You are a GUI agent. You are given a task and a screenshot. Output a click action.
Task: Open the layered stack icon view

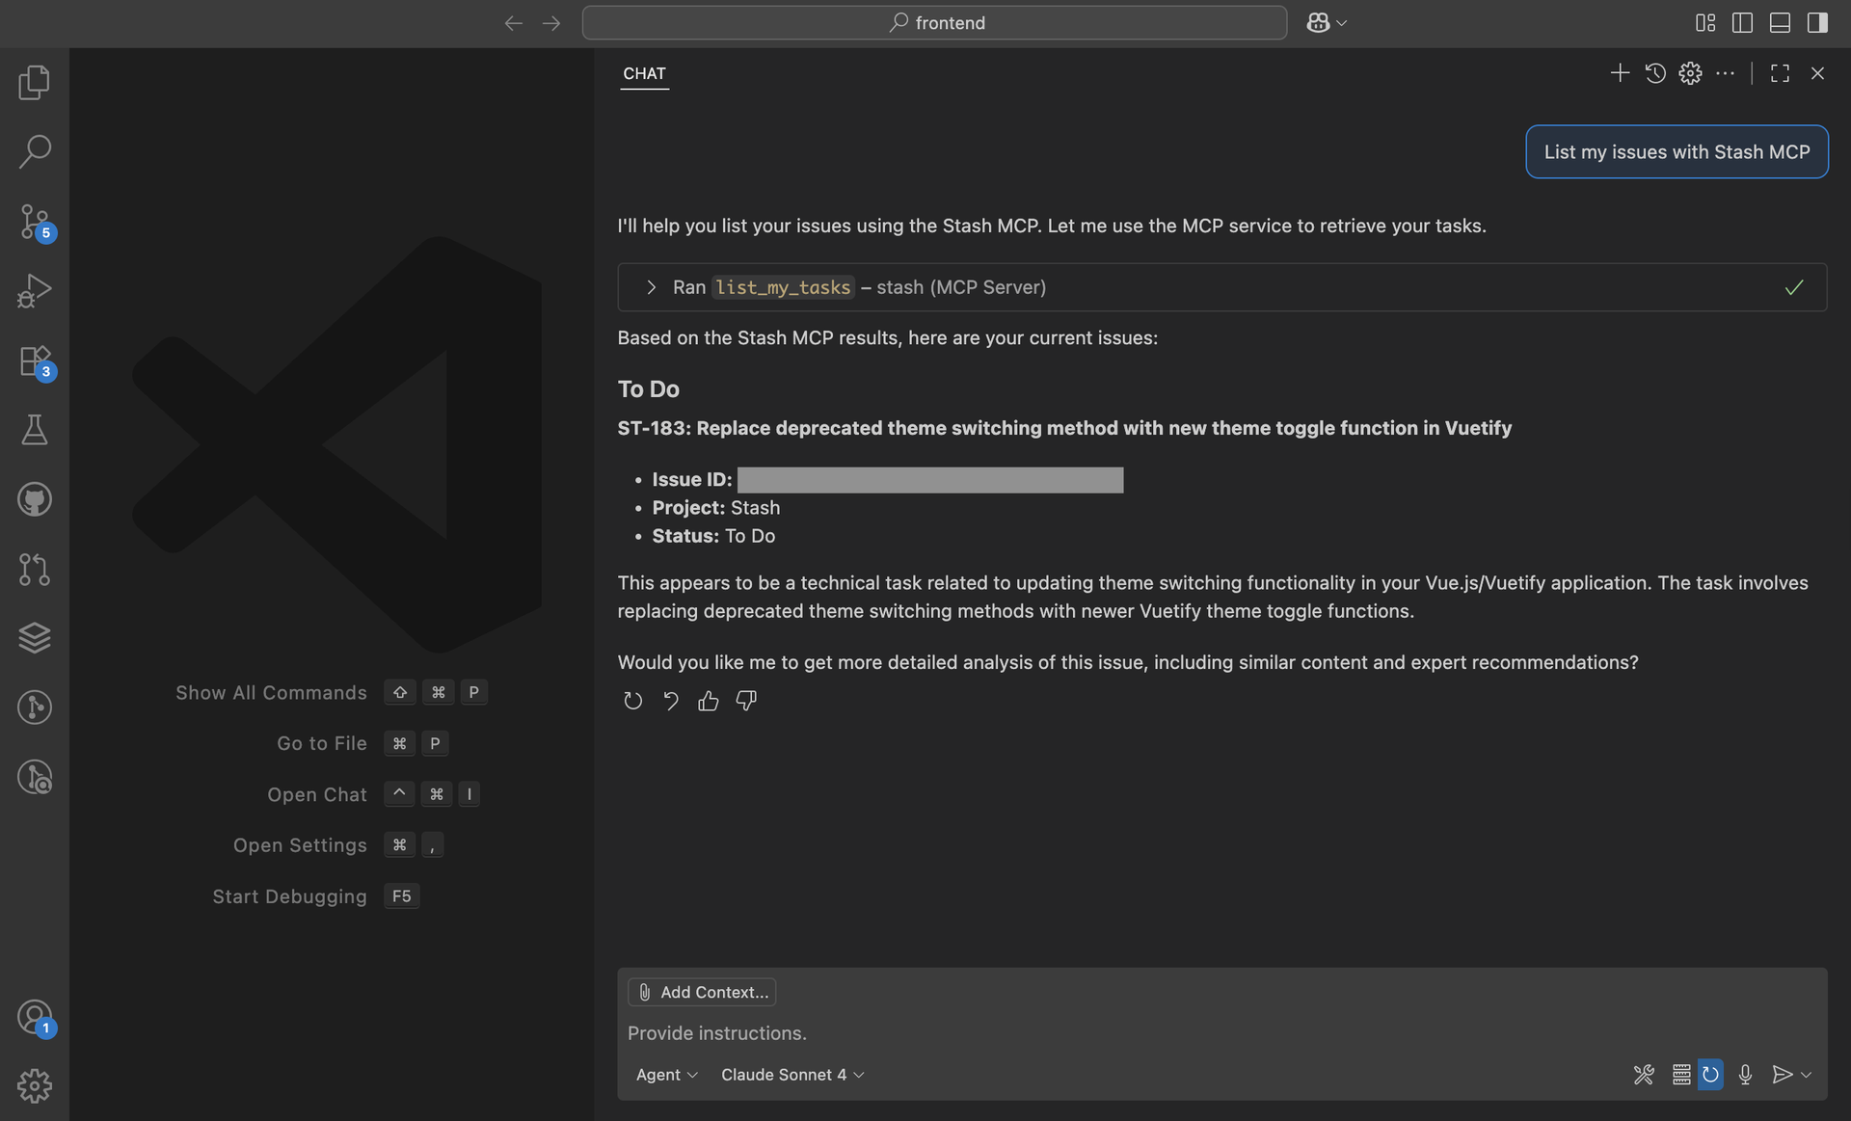pos(35,638)
